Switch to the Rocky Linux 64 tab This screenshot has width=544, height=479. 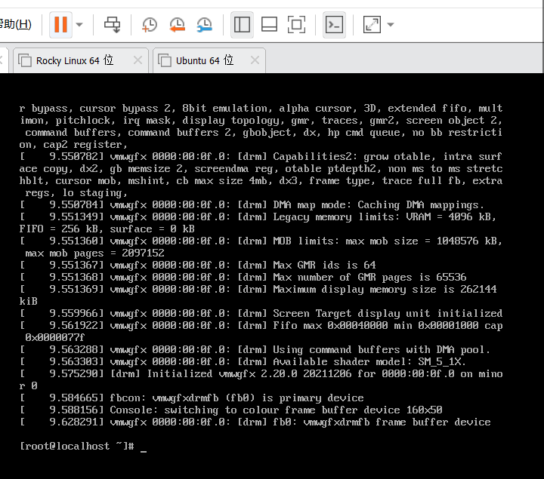click(x=81, y=60)
